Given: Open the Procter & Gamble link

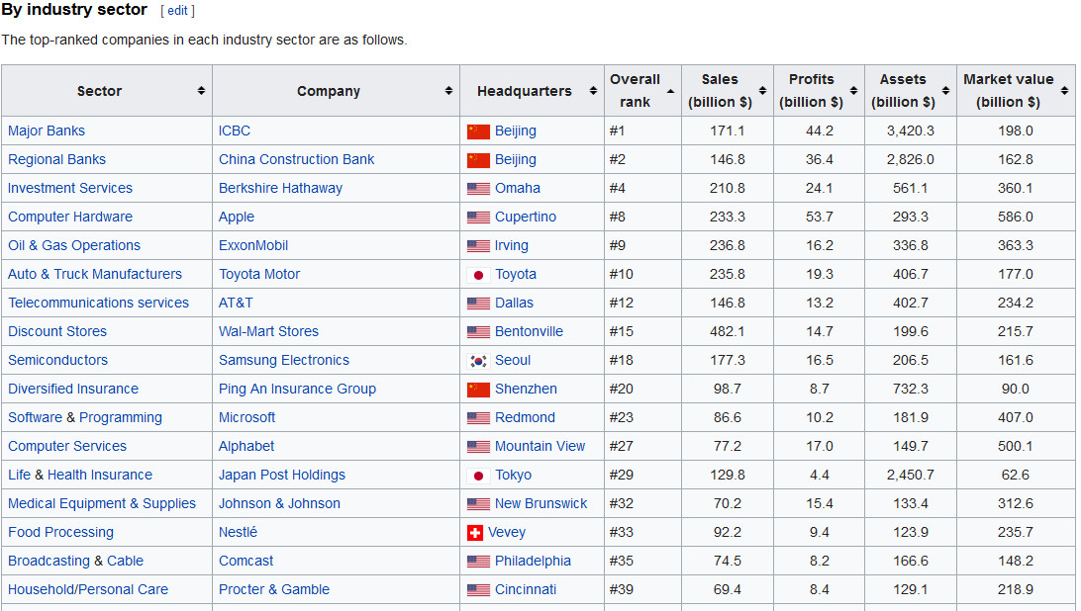Looking at the screenshot, I should [273, 589].
